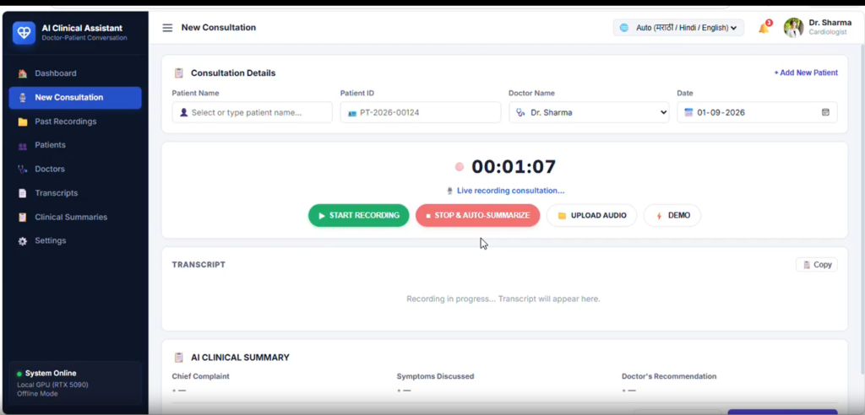
Task: Click Dr. Sharma profile avatar
Action: (x=793, y=28)
